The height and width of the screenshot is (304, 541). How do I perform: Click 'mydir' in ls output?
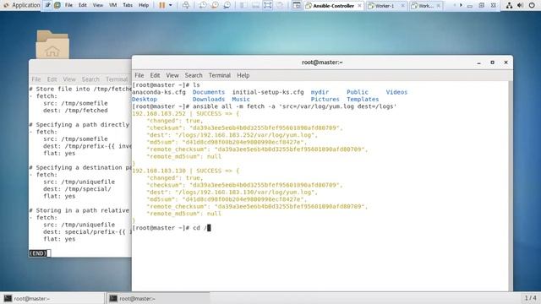click(x=320, y=92)
